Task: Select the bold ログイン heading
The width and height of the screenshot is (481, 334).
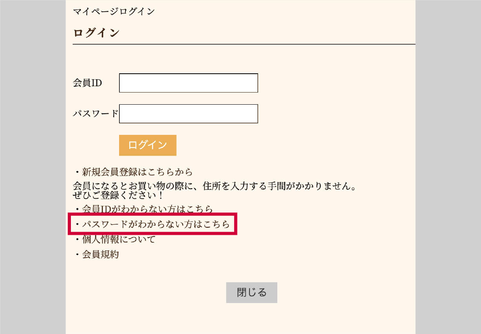Action: click(96, 33)
